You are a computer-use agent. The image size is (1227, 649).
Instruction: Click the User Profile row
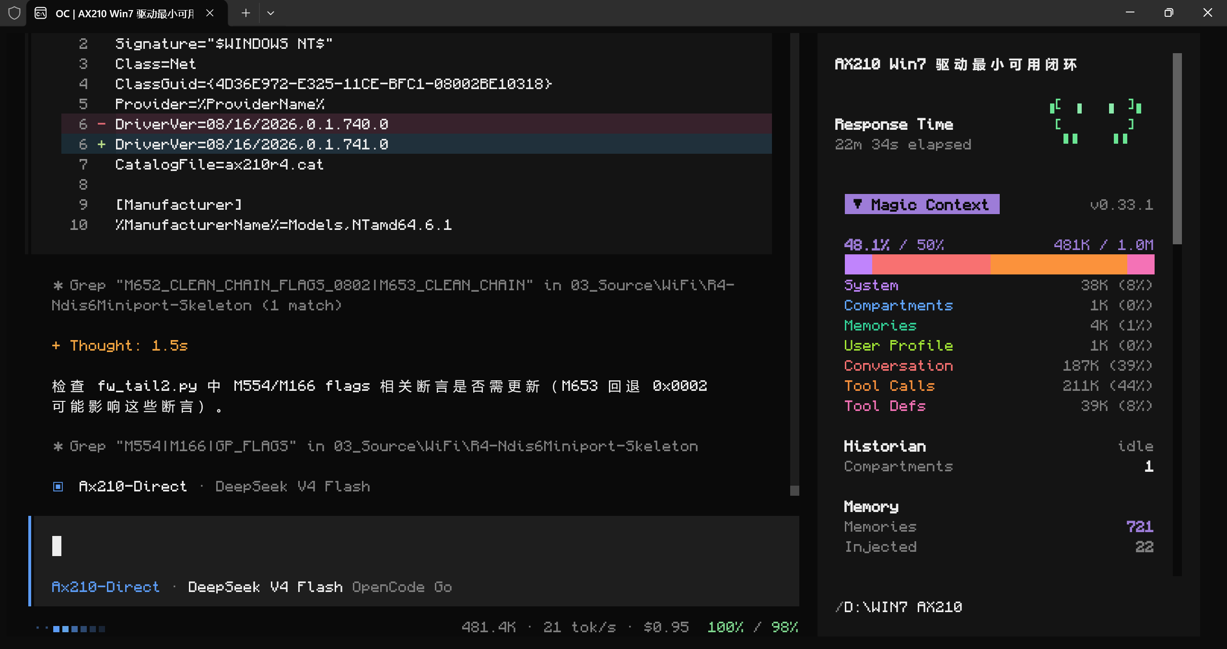pyautogui.click(x=998, y=345)
